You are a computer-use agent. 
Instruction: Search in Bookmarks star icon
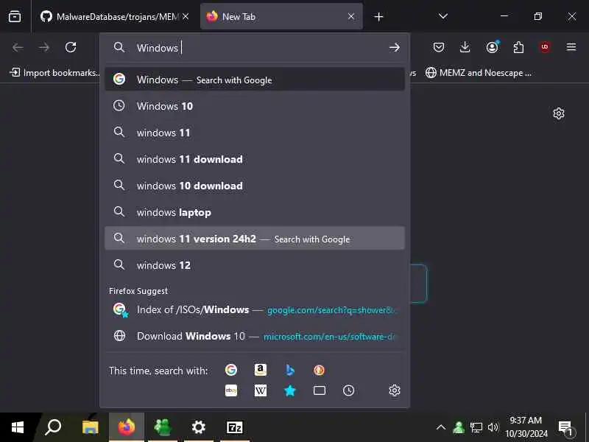289,390
